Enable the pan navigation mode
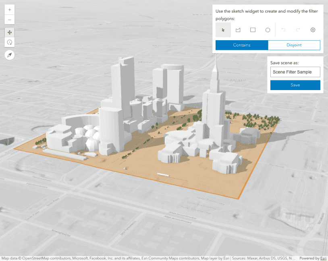This screenshot has height=261, width=328. point(10,32)
